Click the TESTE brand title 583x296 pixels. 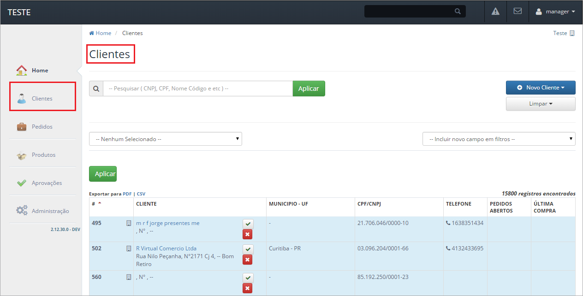pos(19,12)
